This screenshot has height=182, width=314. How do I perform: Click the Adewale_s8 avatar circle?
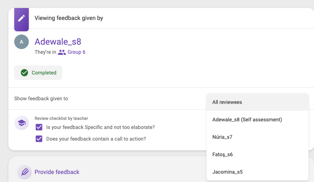21,42
